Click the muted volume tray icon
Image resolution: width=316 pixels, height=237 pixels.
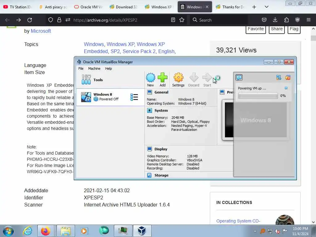[x=277, y=231]
